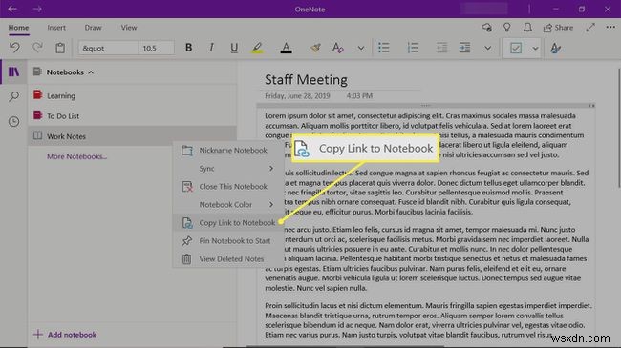Click the lightbulb Tell Me icon

click(506, 28)
